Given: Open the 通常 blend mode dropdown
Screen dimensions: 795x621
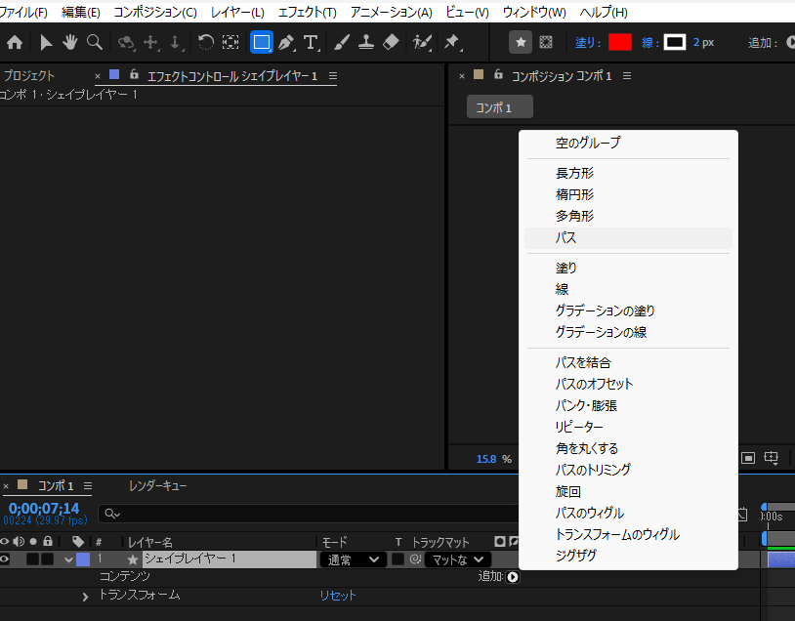Looking at the screenshot, I should pyautogui.click(x=352, y=559).
